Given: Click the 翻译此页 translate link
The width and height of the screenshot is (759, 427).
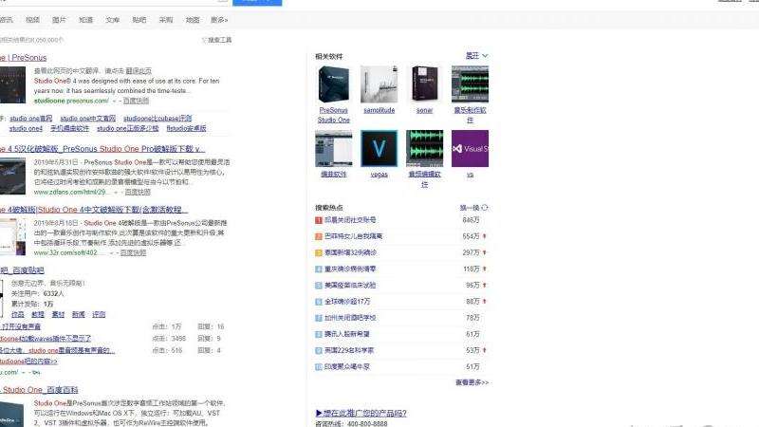Looking at the screenshot, I should click(139, 70).
